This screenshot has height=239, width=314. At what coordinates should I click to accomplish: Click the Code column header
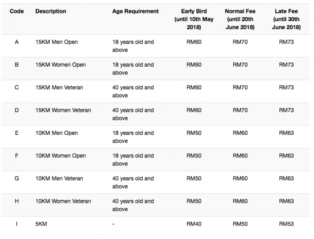pyautogui.click(x=17, y=11)
